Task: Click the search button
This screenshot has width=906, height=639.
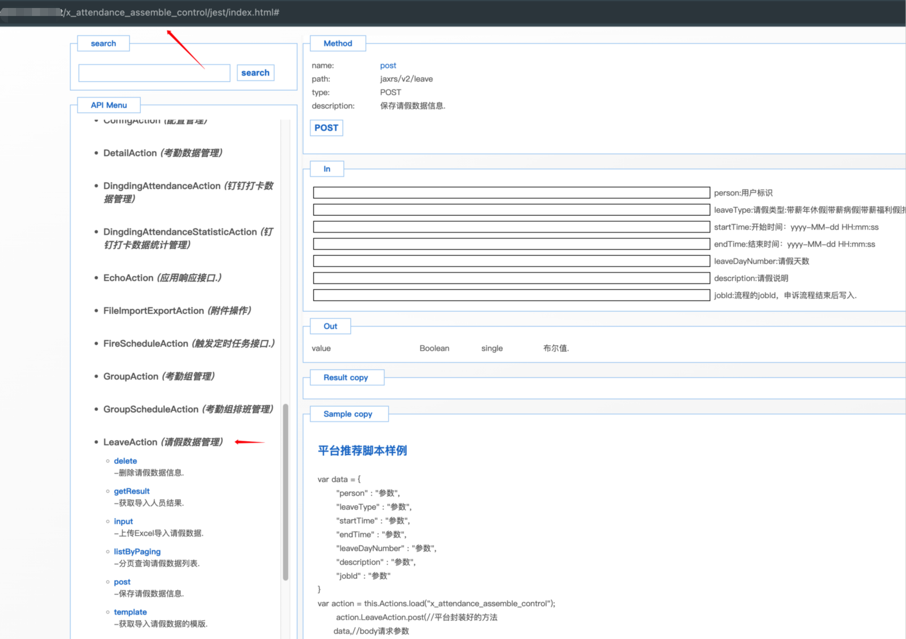Action: (255, 73)
